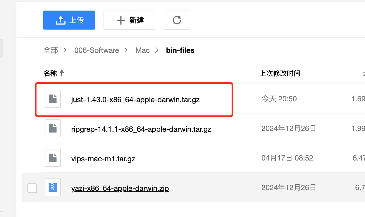Screen dimensions: 365x217
Task: Click the plus icon for 新建
Action: point(121,20)
